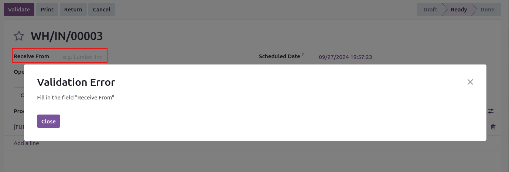Click Add a line link
This screenshot has height=172, width=509.
click(26, 143)
